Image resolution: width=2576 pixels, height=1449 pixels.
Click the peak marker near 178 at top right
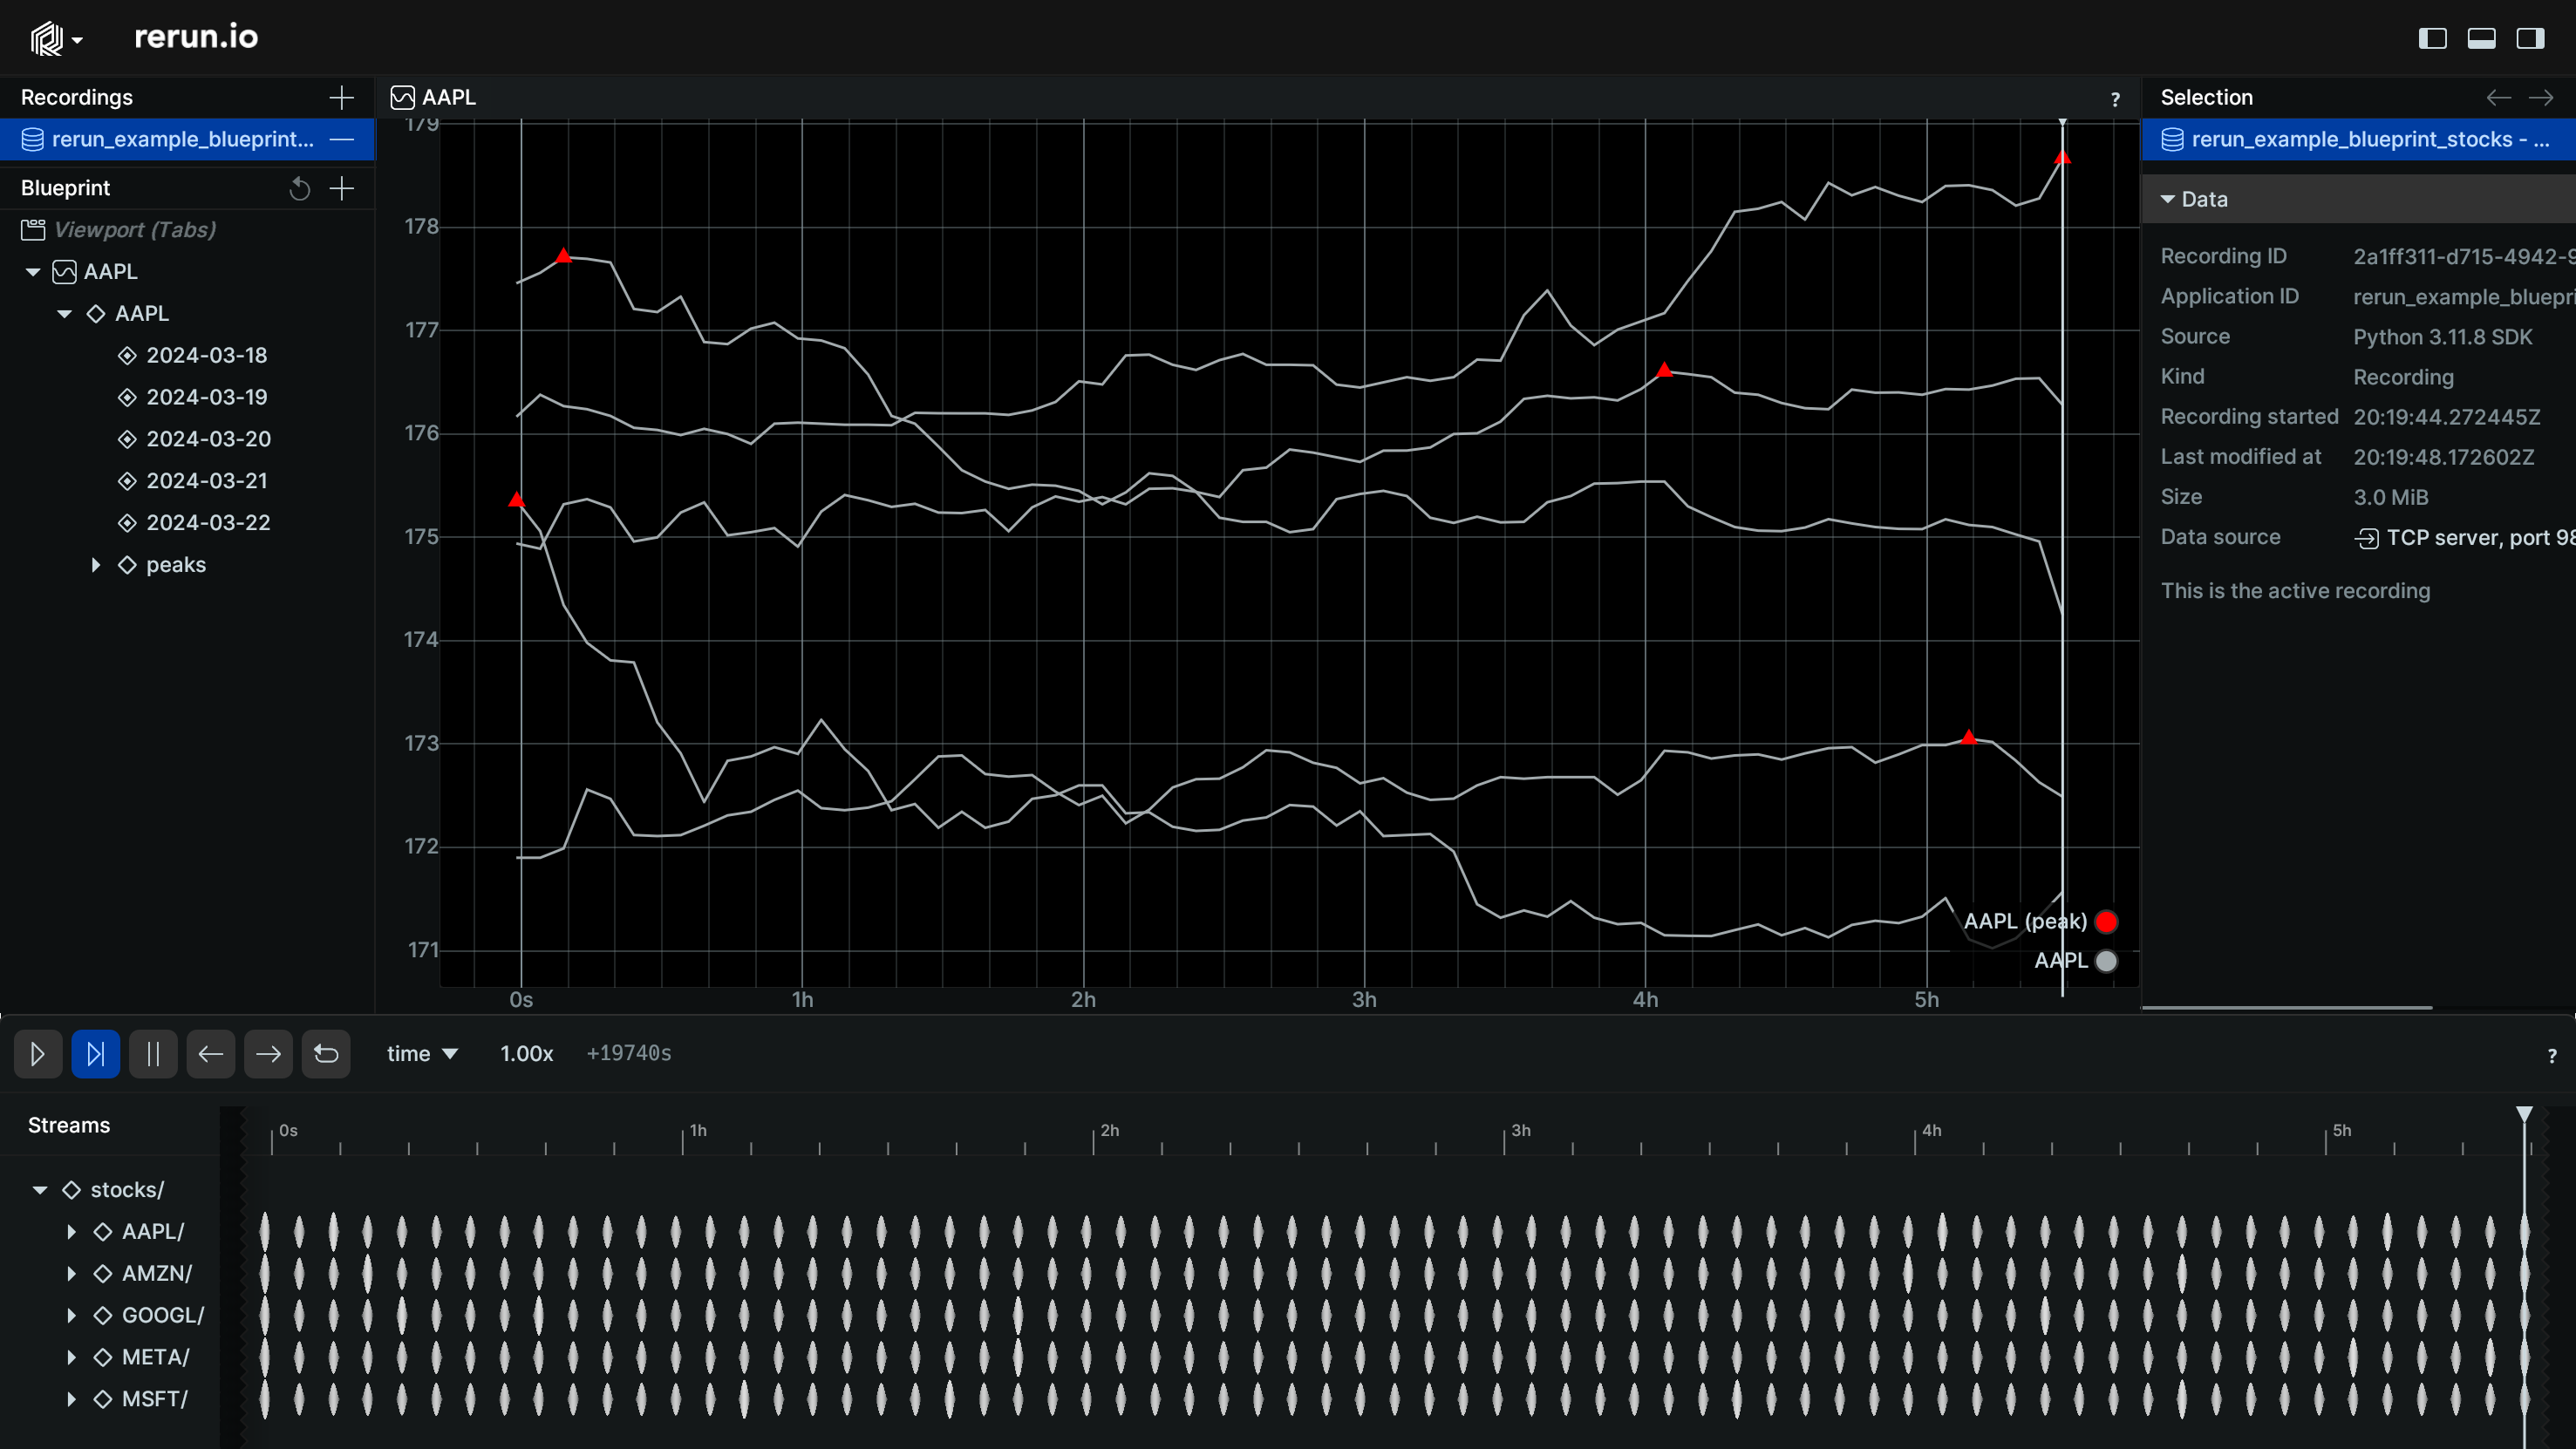pyautogui.click(x=2062, y=157)
